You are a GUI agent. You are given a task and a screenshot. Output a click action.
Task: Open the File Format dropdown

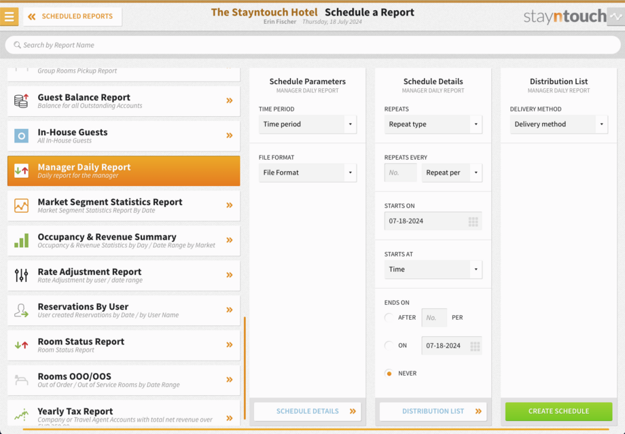click(307, 173)
